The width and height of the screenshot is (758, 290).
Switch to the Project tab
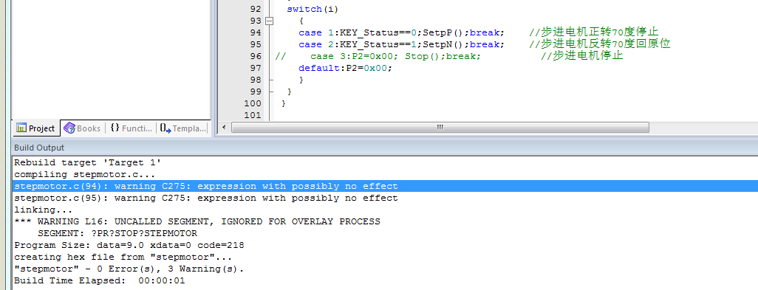click(36, 128)
